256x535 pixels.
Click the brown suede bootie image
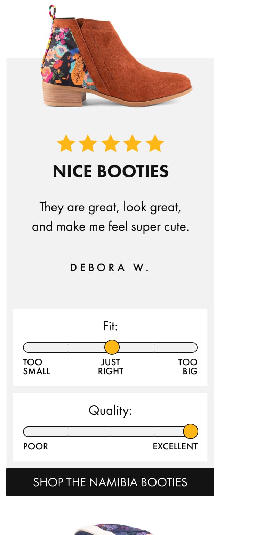tap(117, 59)
